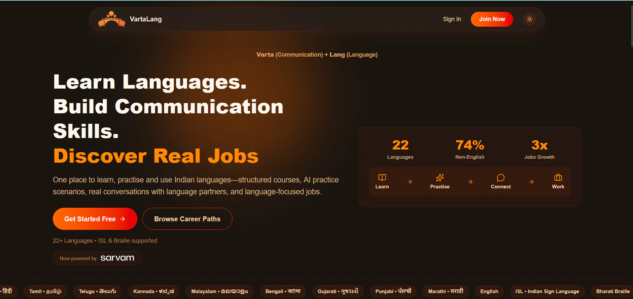This screenshot has height=299, width=633.
Task: Select ISL Indian Sign Language chip
Action: point(547,291)
